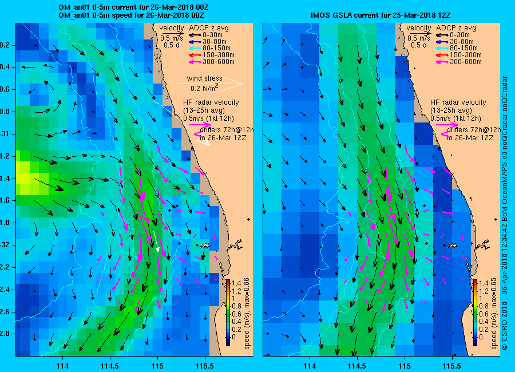Viewport: 515px width, 372px height.
Task: Click 'ADCP z avg' heading in OM_an01 legend
Action: pos(209,28)
